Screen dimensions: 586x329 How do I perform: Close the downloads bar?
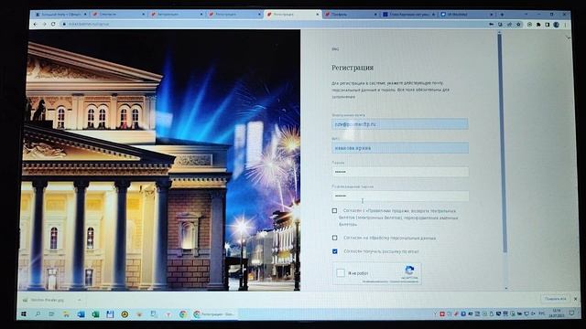(575, 299)
